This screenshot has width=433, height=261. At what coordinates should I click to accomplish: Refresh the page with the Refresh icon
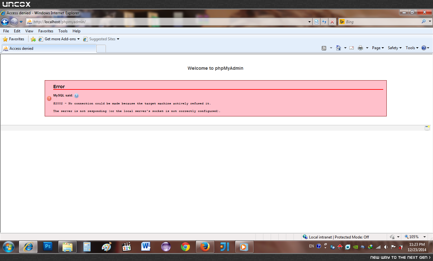click(324, 22)
